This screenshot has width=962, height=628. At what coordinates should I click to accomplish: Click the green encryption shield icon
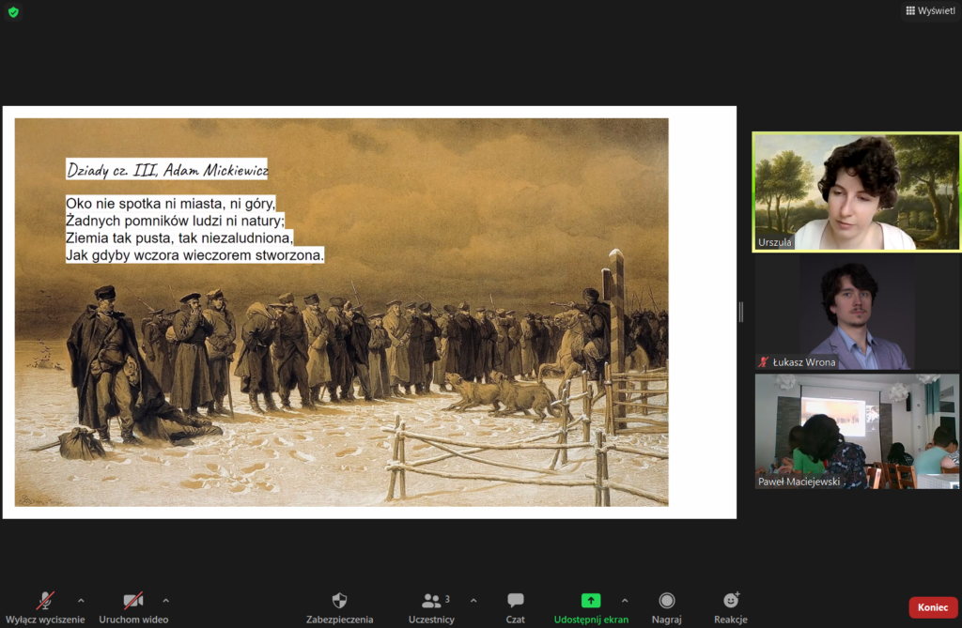tap(13, 12)
